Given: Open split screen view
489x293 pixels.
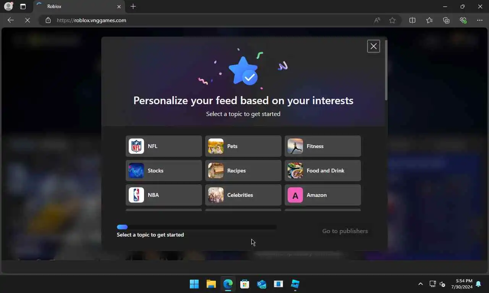Looking at the screenshot, I should [x=412, y=20].
